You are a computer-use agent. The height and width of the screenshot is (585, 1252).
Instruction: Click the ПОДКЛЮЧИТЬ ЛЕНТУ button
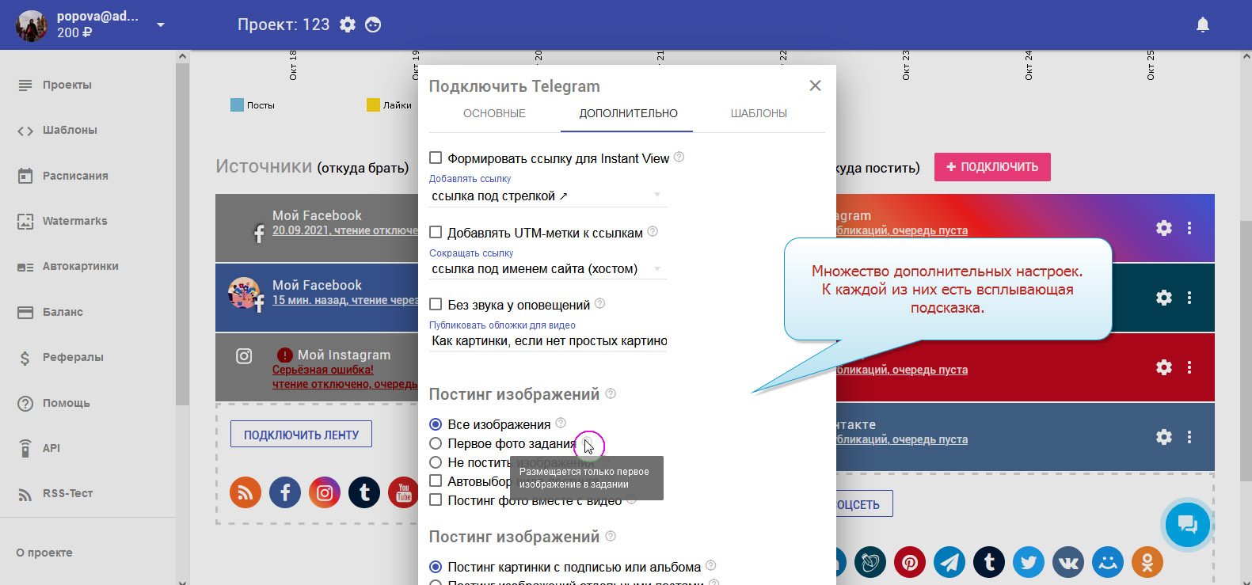pos(301,435)
